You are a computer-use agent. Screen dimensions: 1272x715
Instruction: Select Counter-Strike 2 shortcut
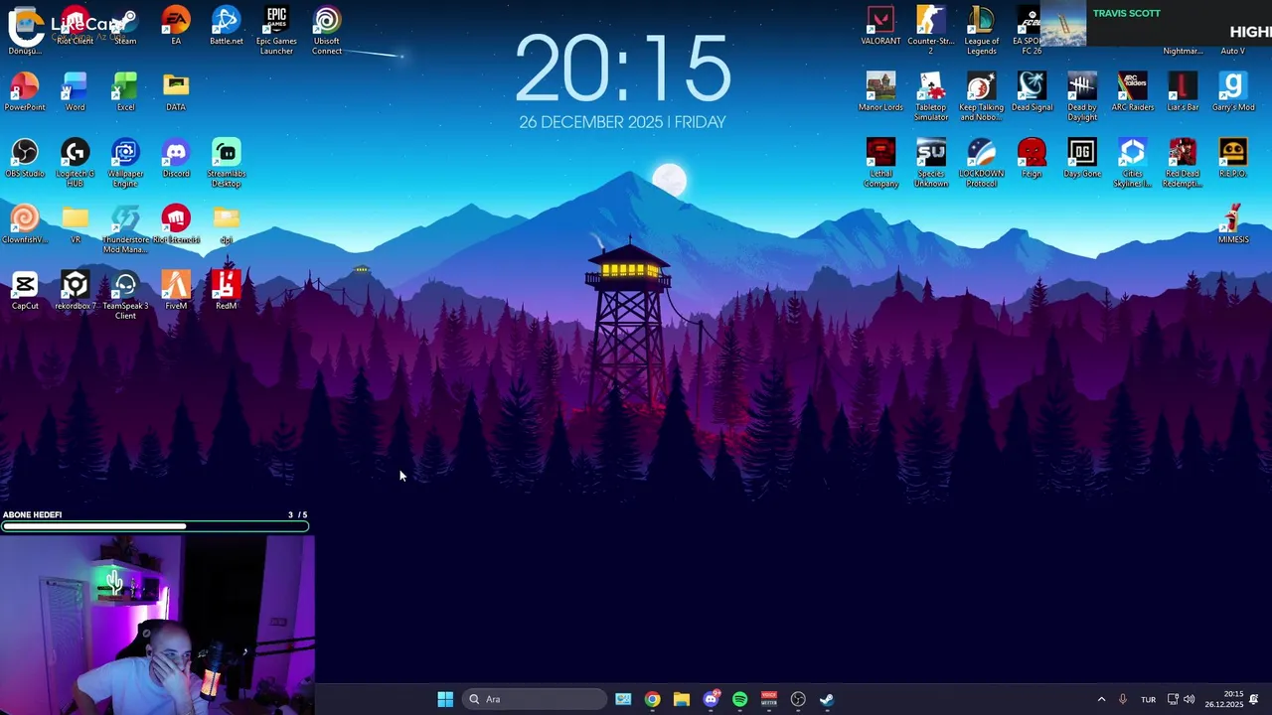[x=931, y=31]
